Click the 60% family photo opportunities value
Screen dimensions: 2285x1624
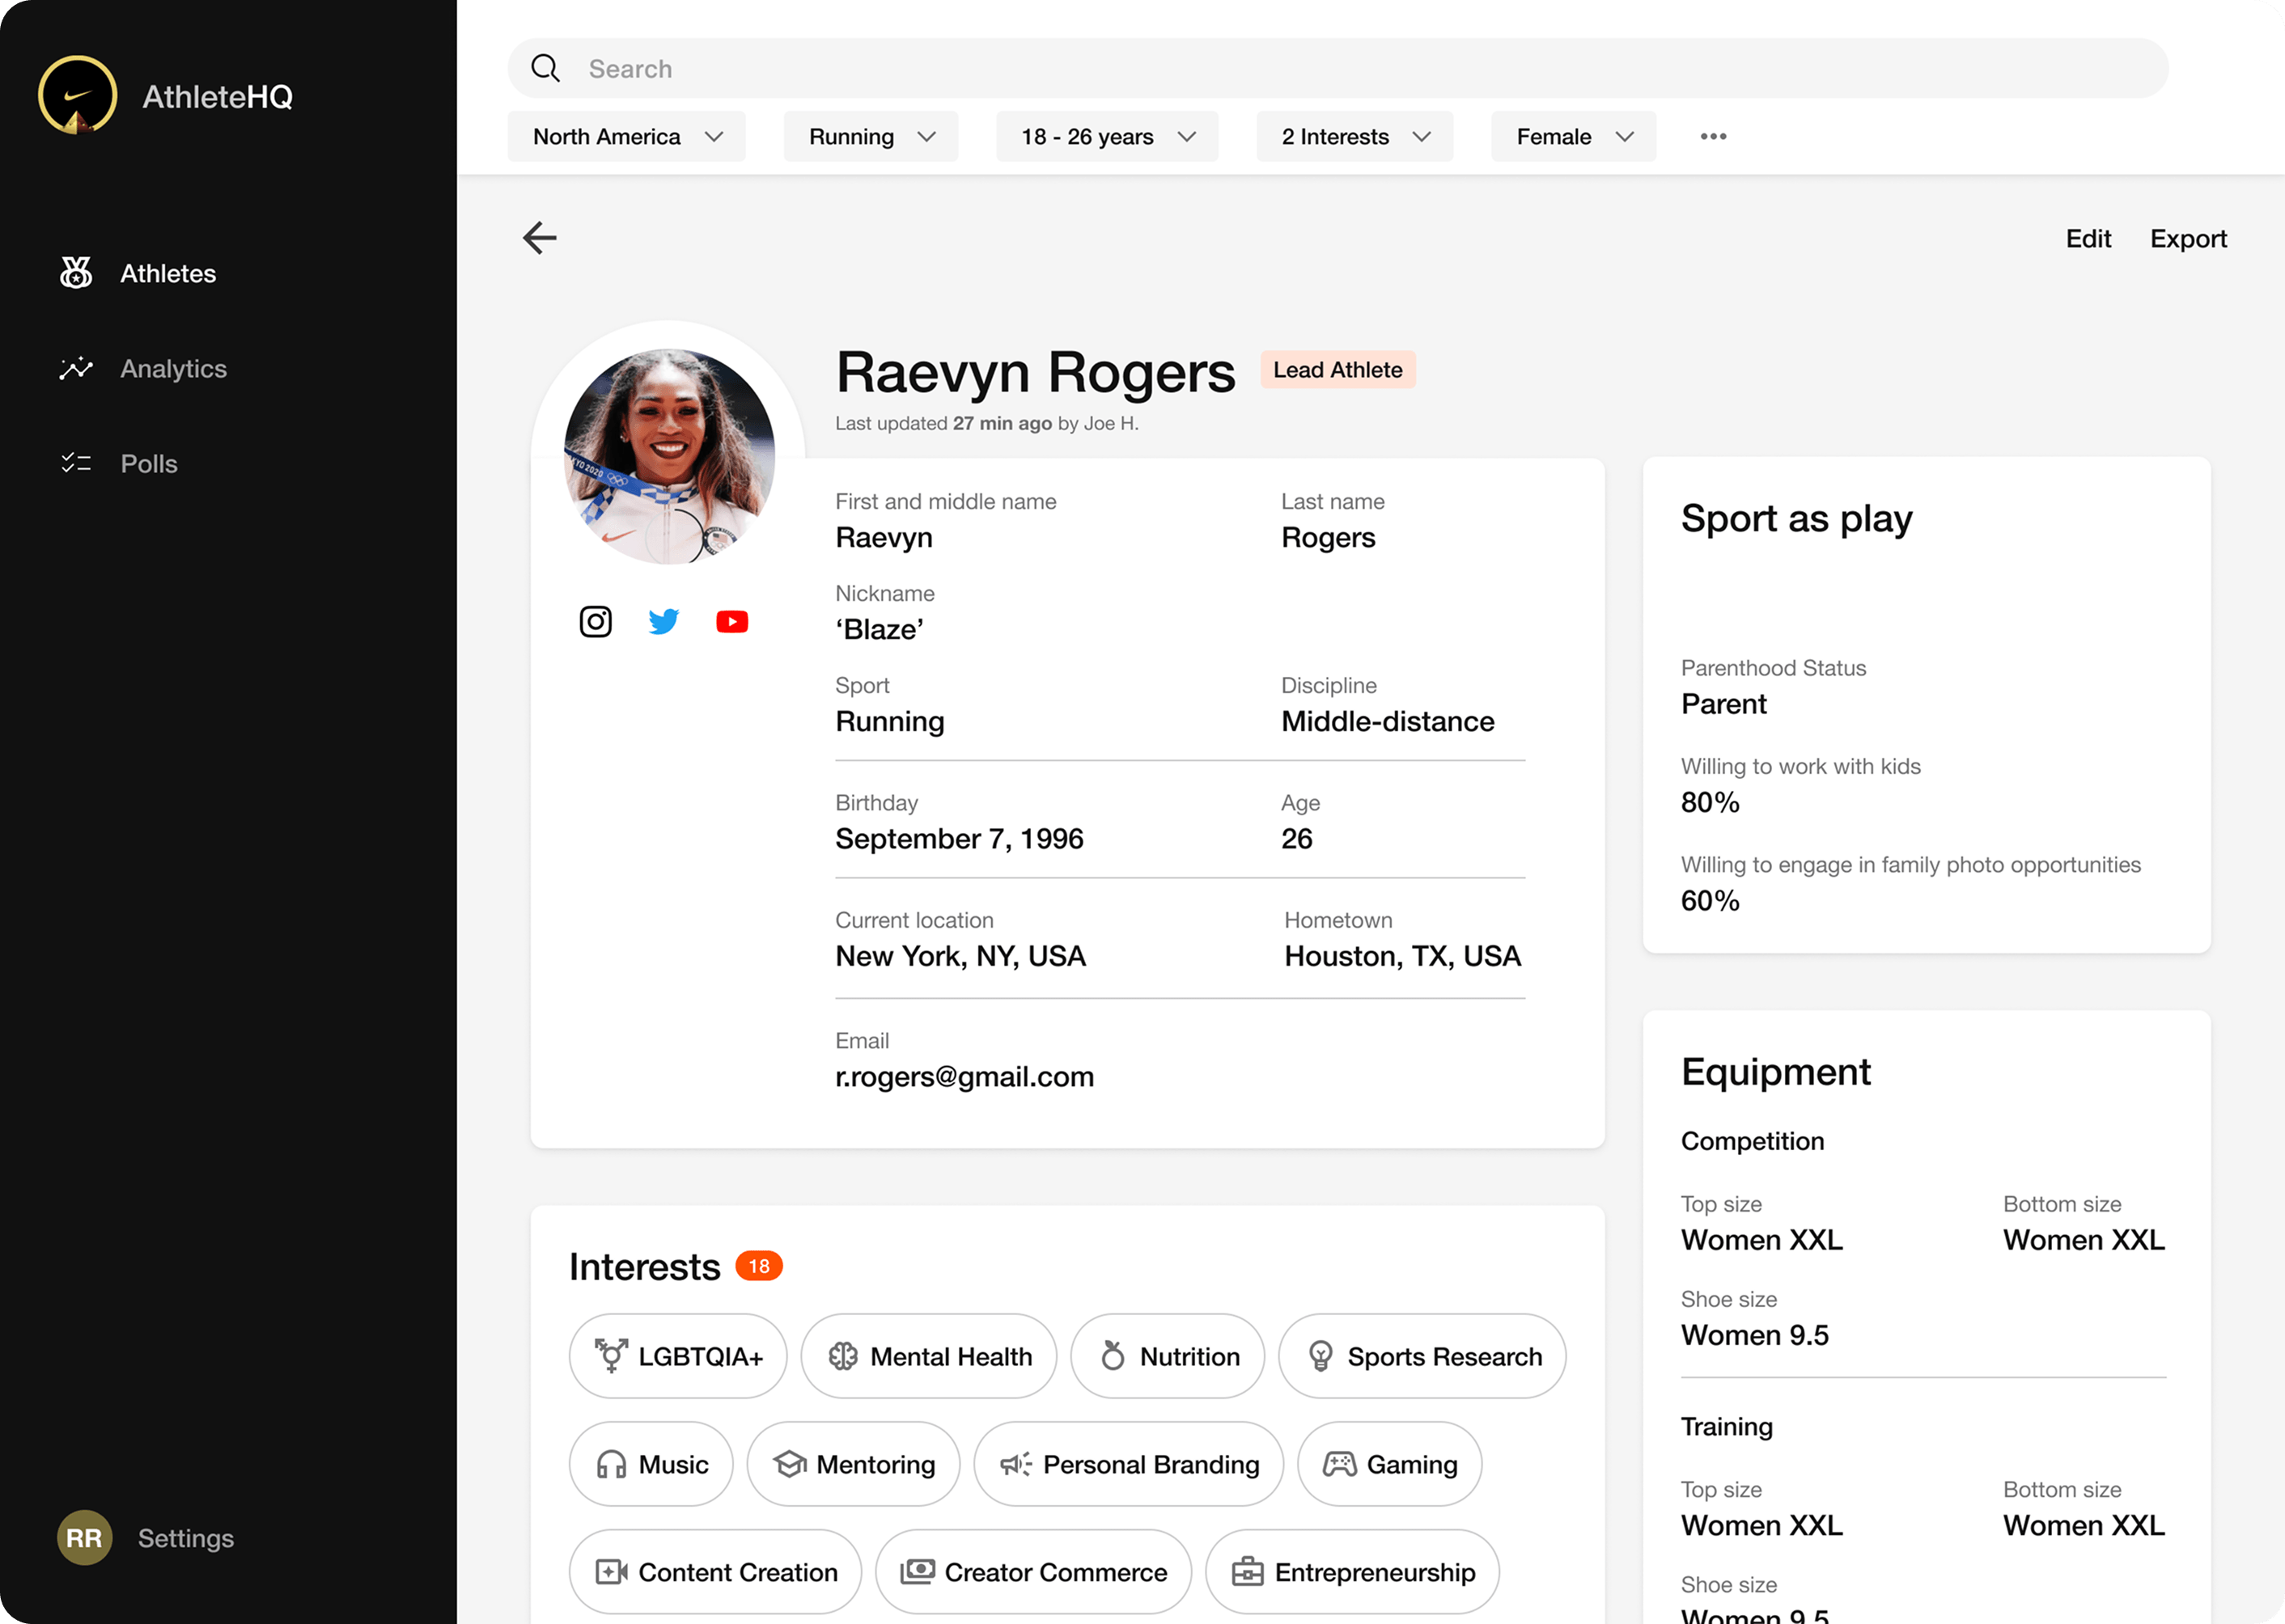click(x=1710, y=901)
